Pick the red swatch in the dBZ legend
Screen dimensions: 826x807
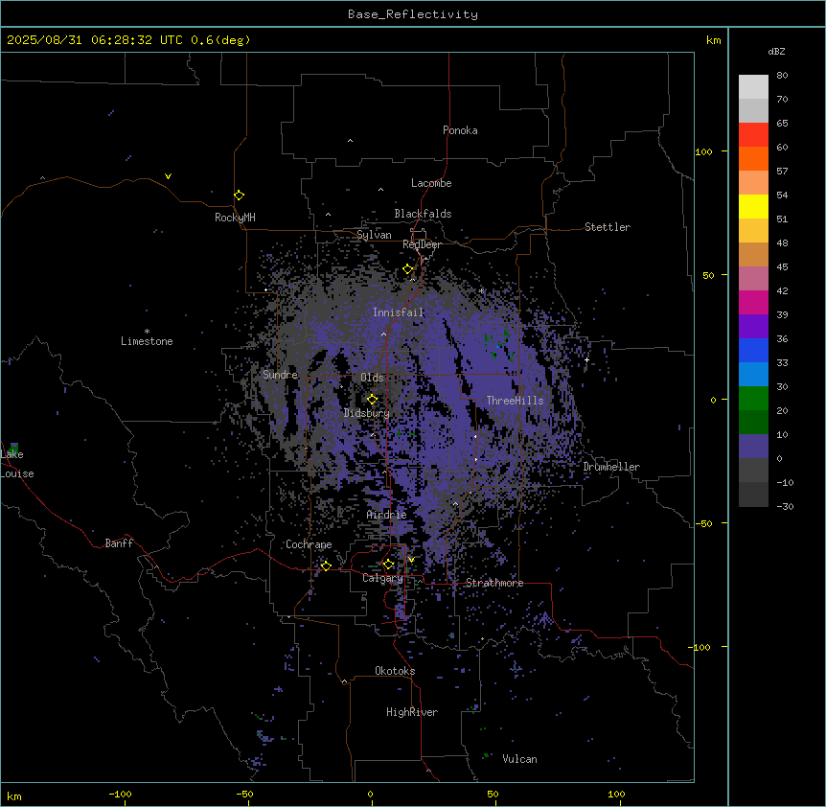753,134
